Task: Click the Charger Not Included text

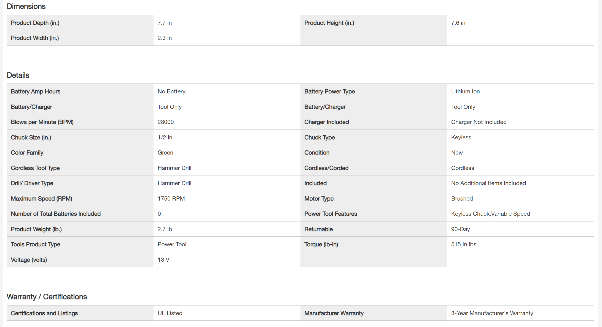Action: pos(479,122)
